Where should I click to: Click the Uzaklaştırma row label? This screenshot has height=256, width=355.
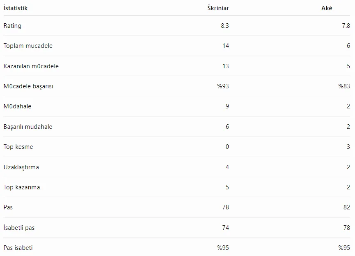point(21,167)
